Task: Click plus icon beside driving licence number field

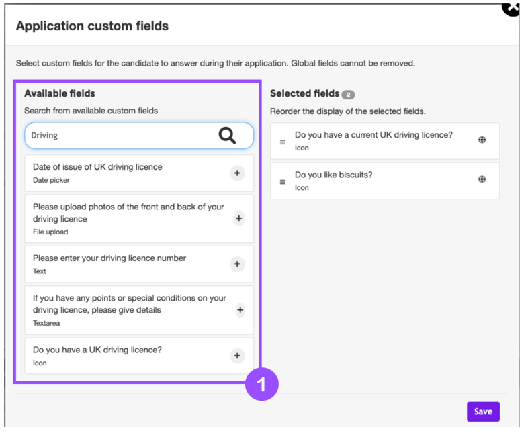Action: [x=237, y=264]
